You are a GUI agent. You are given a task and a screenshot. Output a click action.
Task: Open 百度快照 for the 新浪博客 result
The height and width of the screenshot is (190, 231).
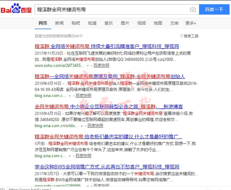coord(95,126)
